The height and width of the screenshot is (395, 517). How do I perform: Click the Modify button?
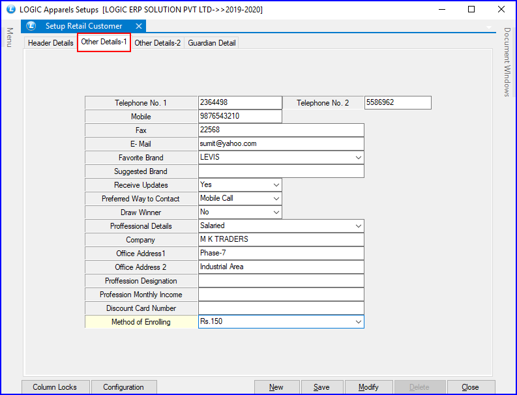tap(368, 387)
